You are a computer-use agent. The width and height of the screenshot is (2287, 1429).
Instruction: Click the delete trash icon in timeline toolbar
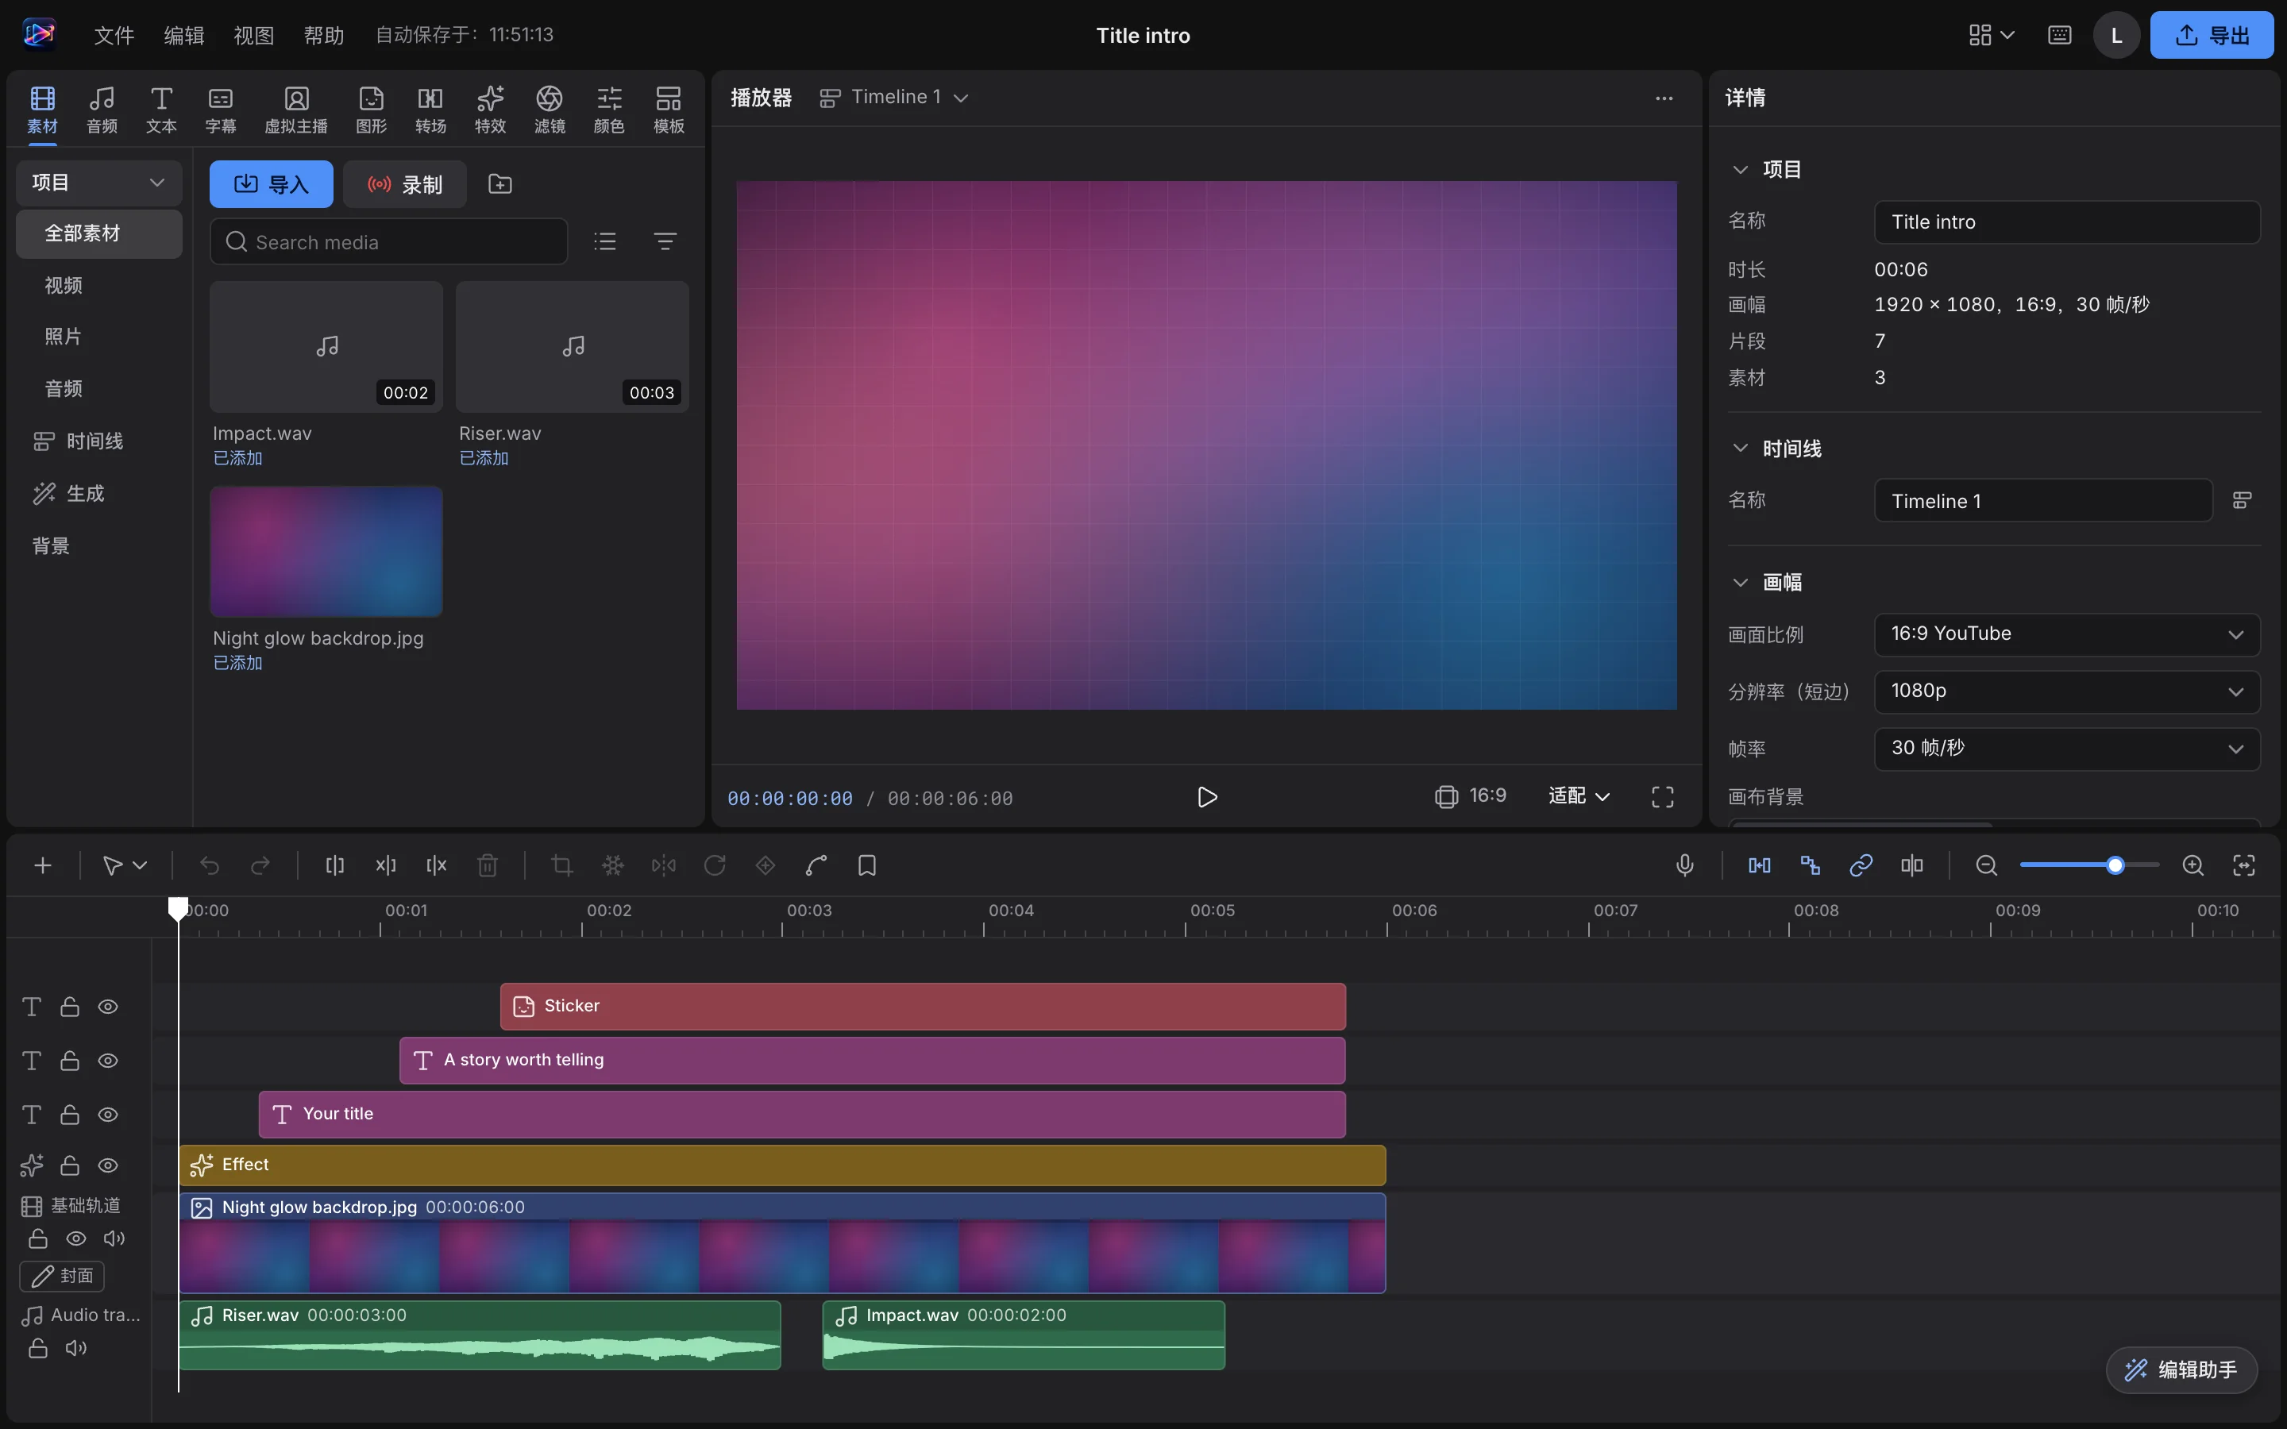488,865
